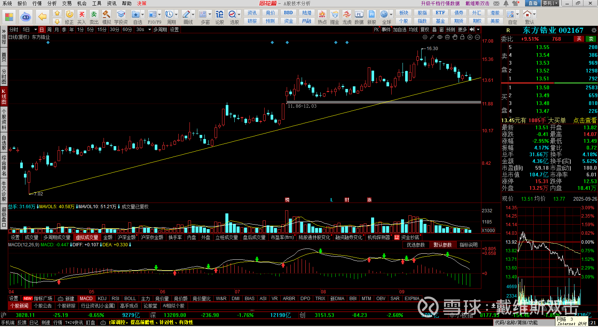
Task: Zoom out chart with minus icon
Action: pyautogui.click(x=477, y=37)
